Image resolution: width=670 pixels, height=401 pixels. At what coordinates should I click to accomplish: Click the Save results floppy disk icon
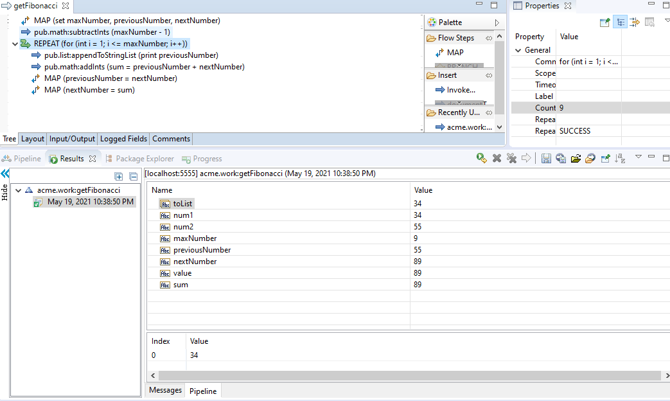point(545,159)
